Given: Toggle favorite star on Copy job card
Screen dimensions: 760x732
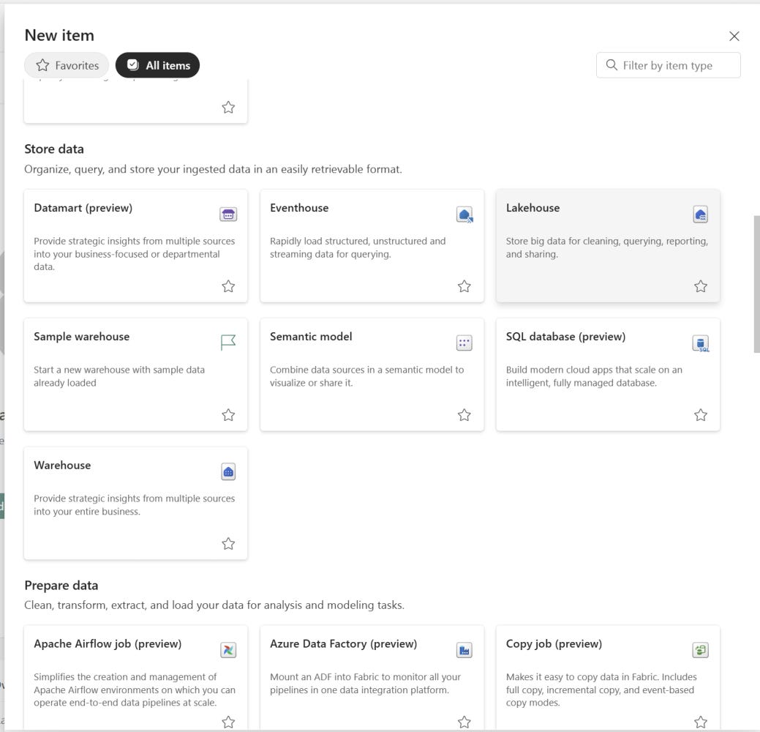Looking at the screenshot, I should tap(700, 722).
